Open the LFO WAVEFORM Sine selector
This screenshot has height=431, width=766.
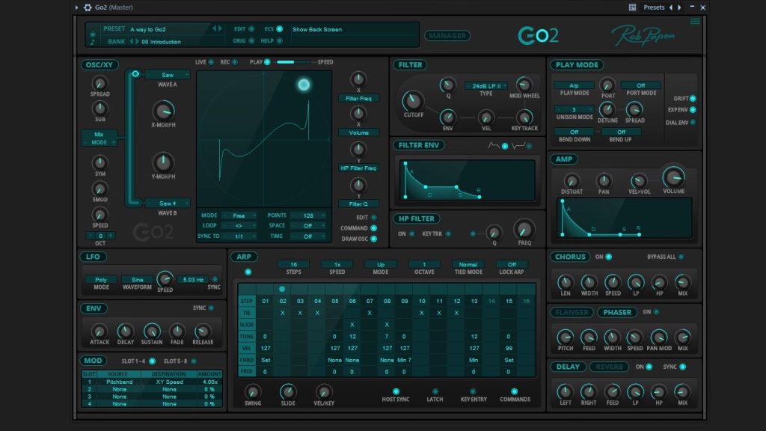coord(137,280)
